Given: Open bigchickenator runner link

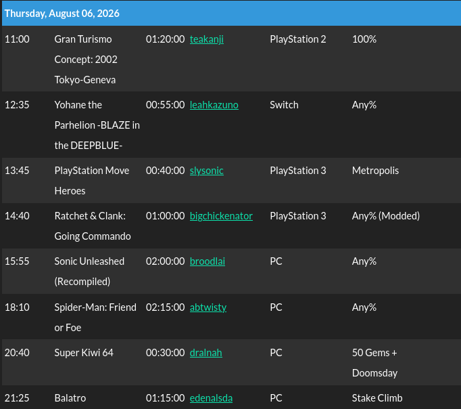Looking at the screenshot, I should pos(221,216).
